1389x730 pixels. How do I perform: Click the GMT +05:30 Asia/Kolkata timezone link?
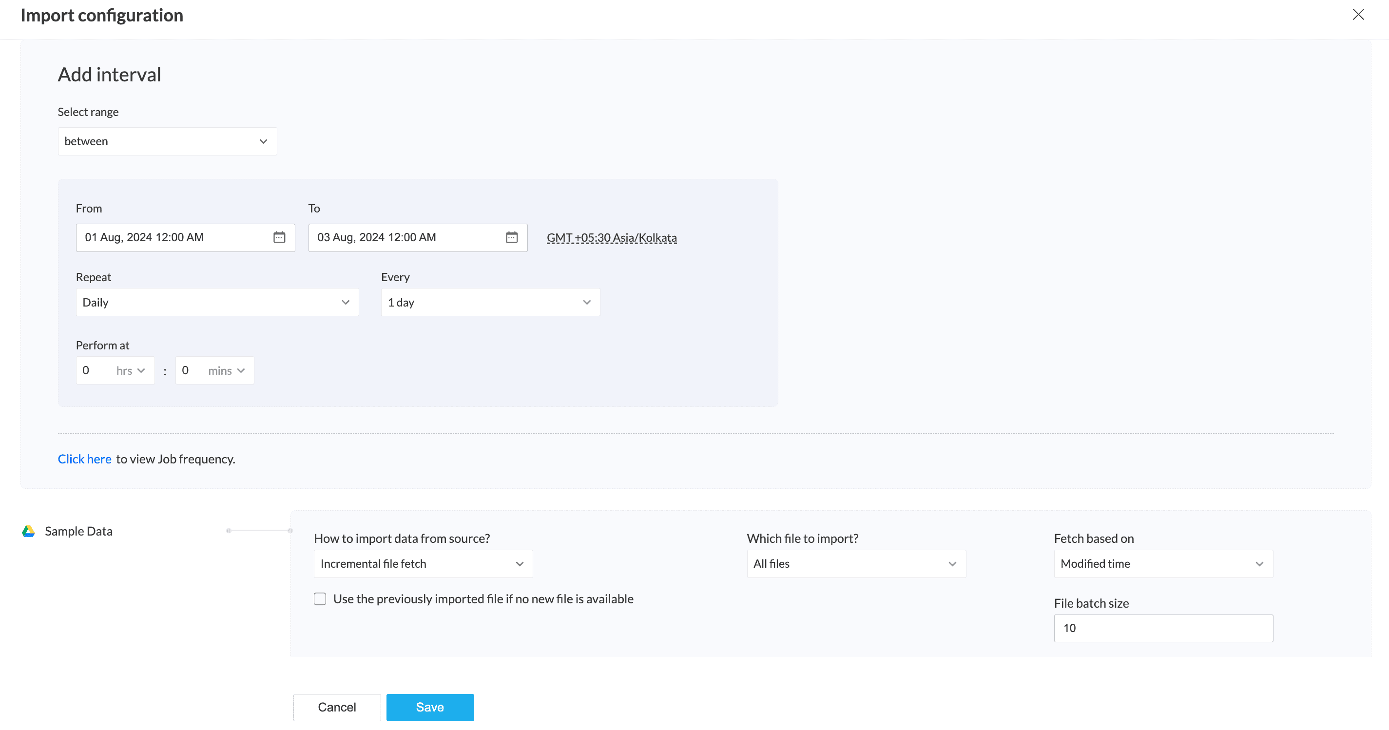[612, 238]
